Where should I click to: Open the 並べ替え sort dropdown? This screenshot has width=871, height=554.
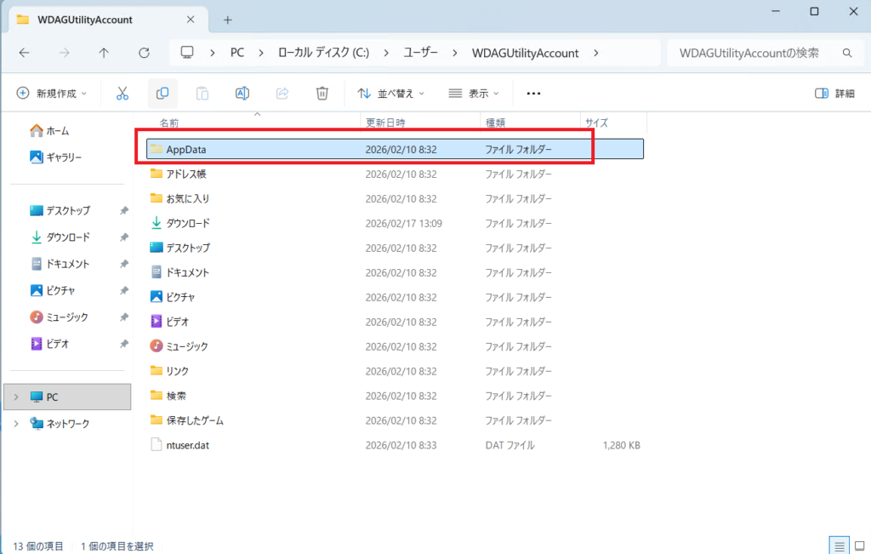click(391, 93)
